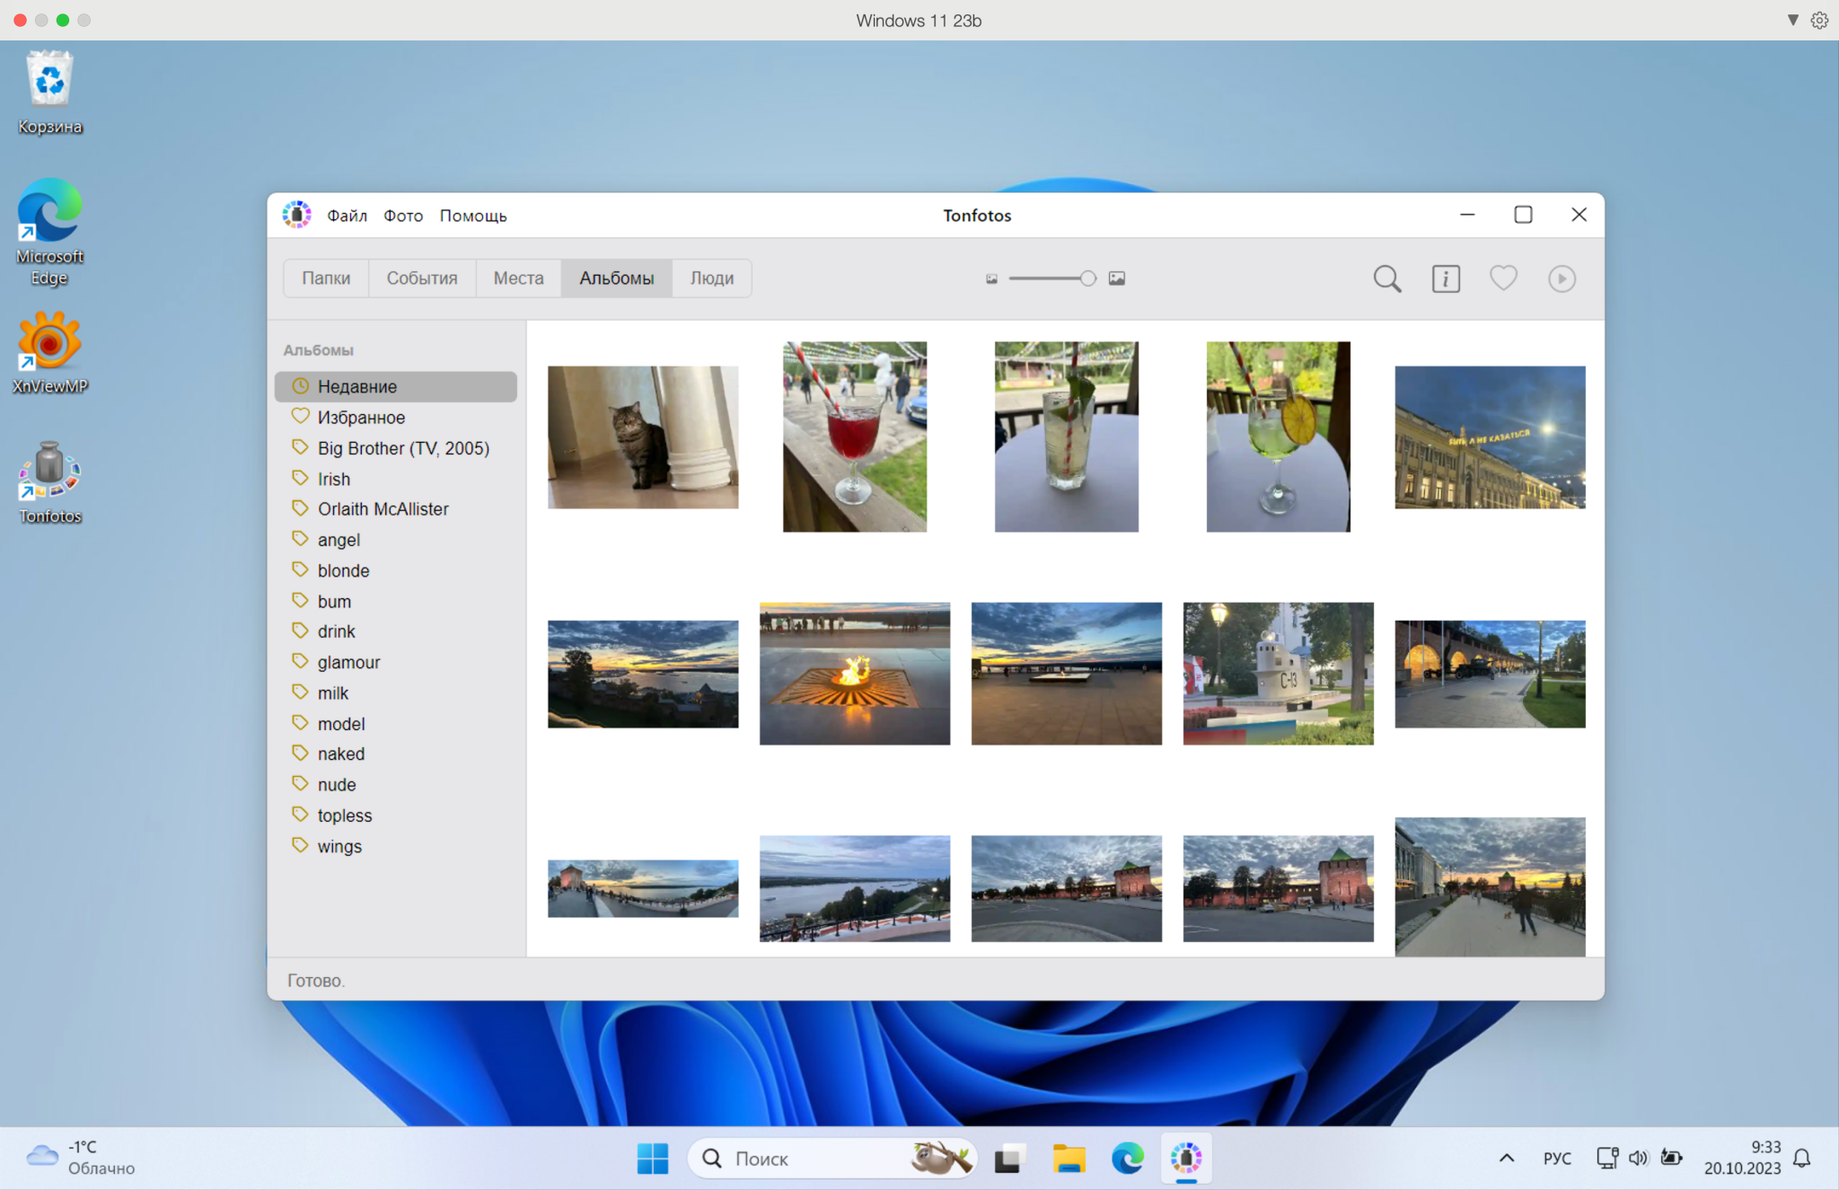This screenshot has width=1839, height=1190.
Task: Open the blonde tag album
Action: click(x=396, y=570)
